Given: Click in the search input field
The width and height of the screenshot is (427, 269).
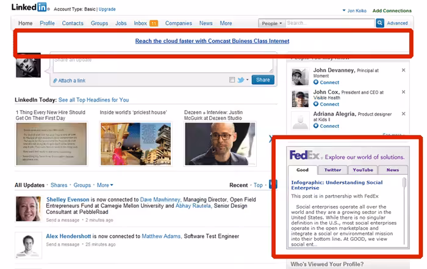Looking at the screenshot, I should coord(330,23).
